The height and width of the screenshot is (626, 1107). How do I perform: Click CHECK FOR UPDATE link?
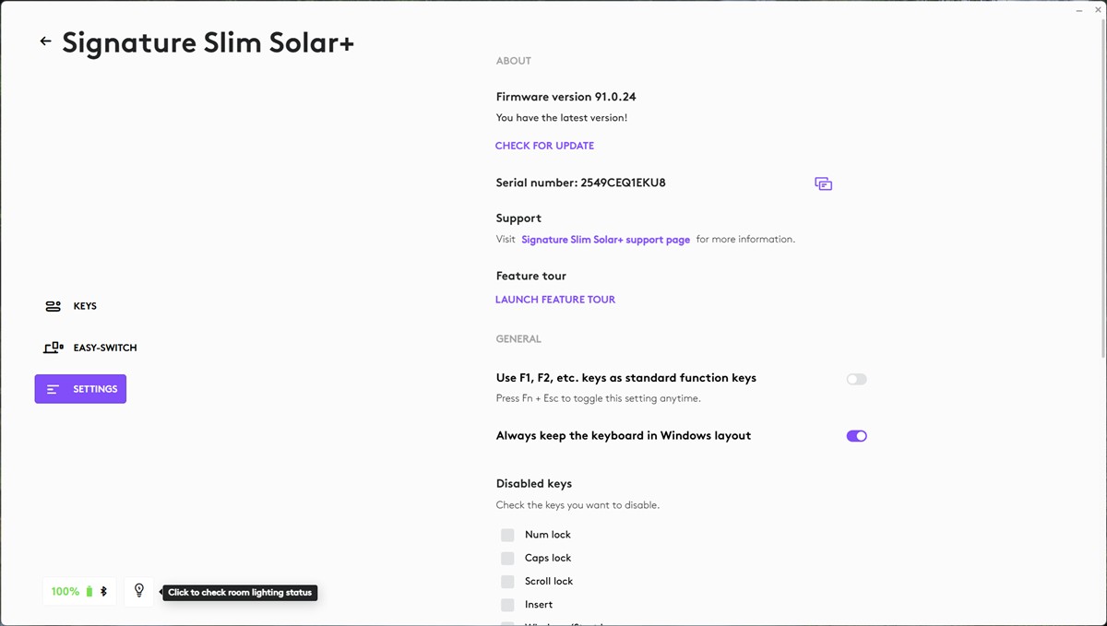click(x=544, y=146)
